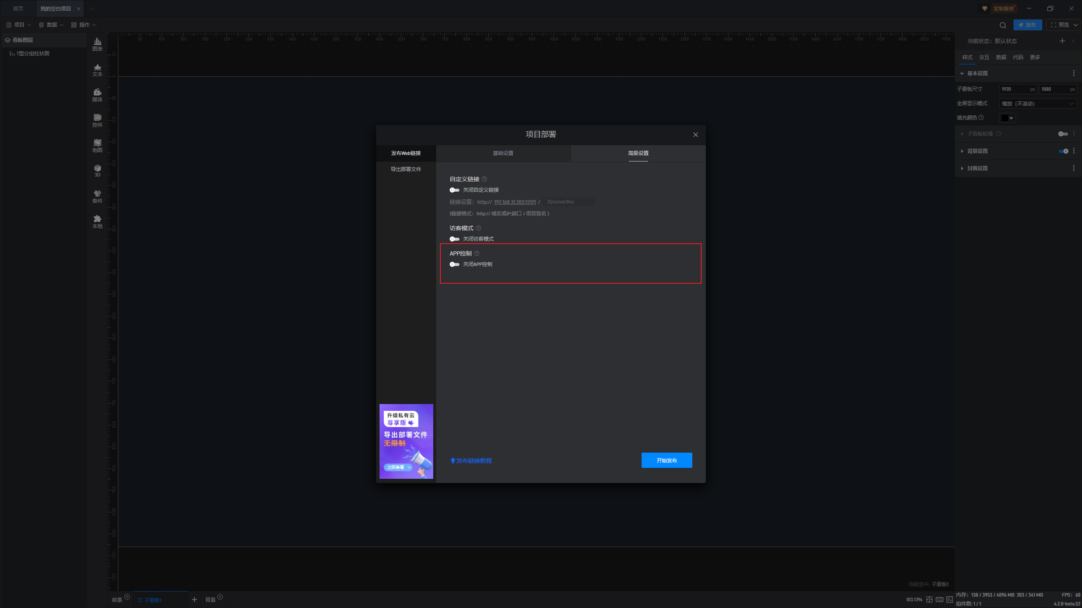Select 导出部署文件 in the dialog sidebar
Screen dimensions: 1082x608
pos(406,169)
